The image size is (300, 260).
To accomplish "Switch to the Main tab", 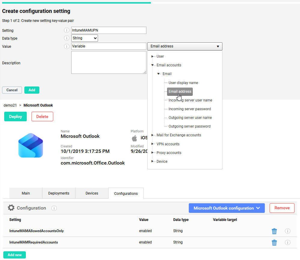I will click(x=26, y=193).
